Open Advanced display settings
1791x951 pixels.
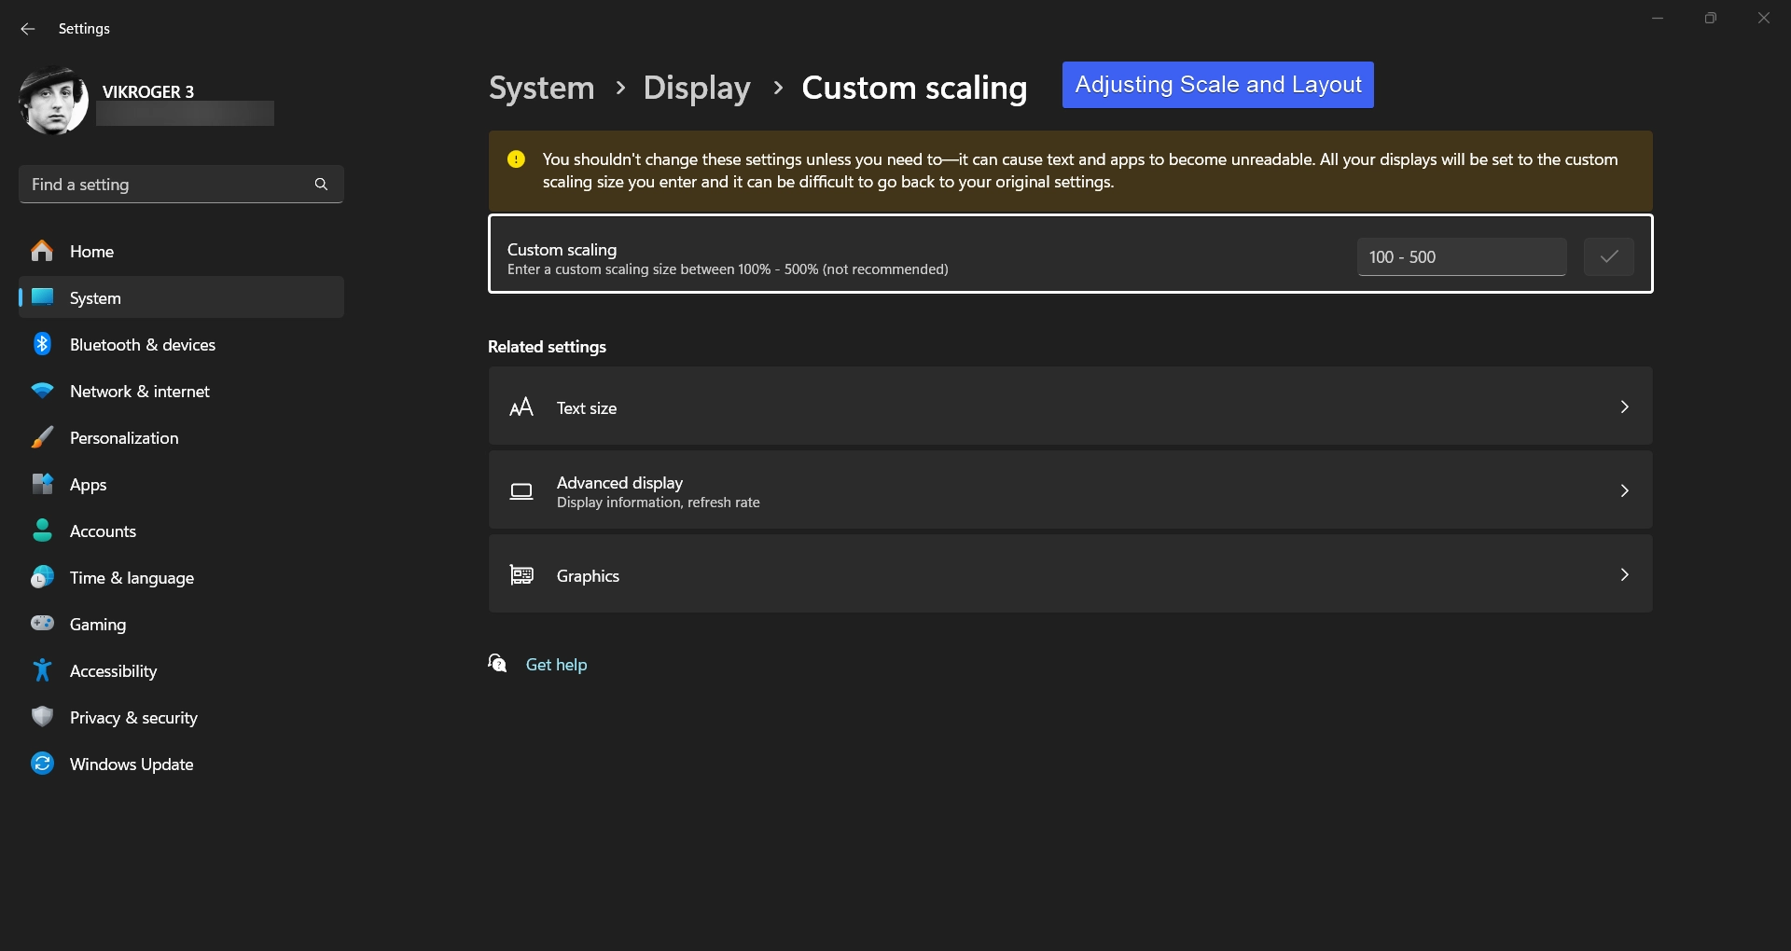tap(1070, 489)
